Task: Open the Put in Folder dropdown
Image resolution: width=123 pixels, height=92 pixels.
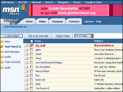Action: coord(84,36)
